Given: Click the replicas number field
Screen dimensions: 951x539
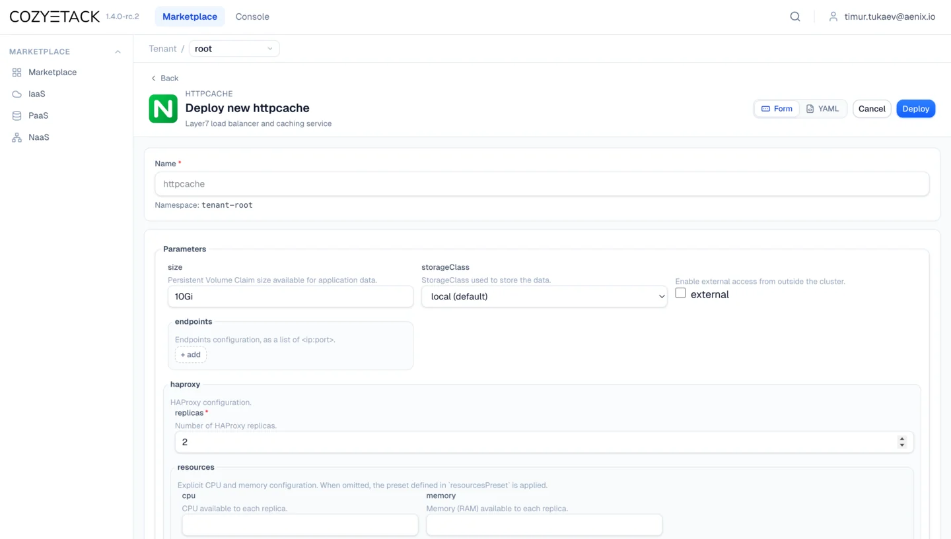Looking at the screenshot, I should coord(544,442).
